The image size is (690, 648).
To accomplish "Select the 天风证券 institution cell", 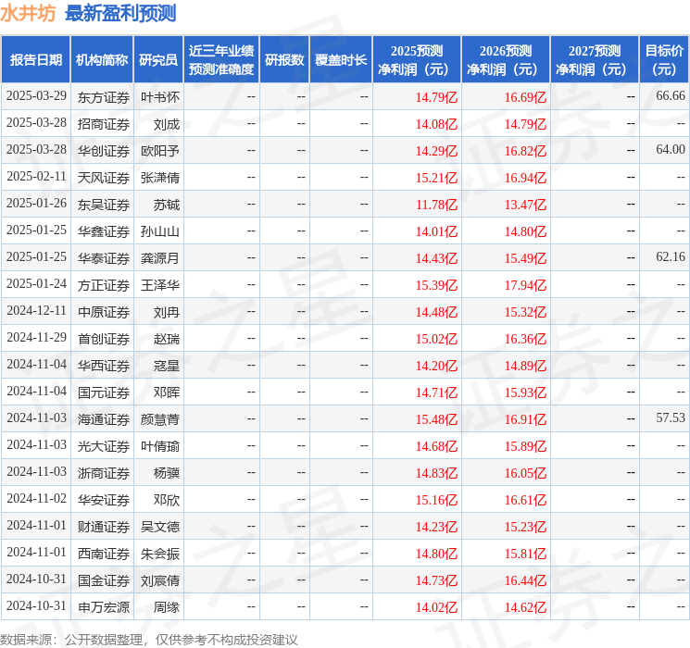I will point(104,178).
